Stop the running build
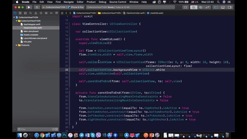 [37, 7]
